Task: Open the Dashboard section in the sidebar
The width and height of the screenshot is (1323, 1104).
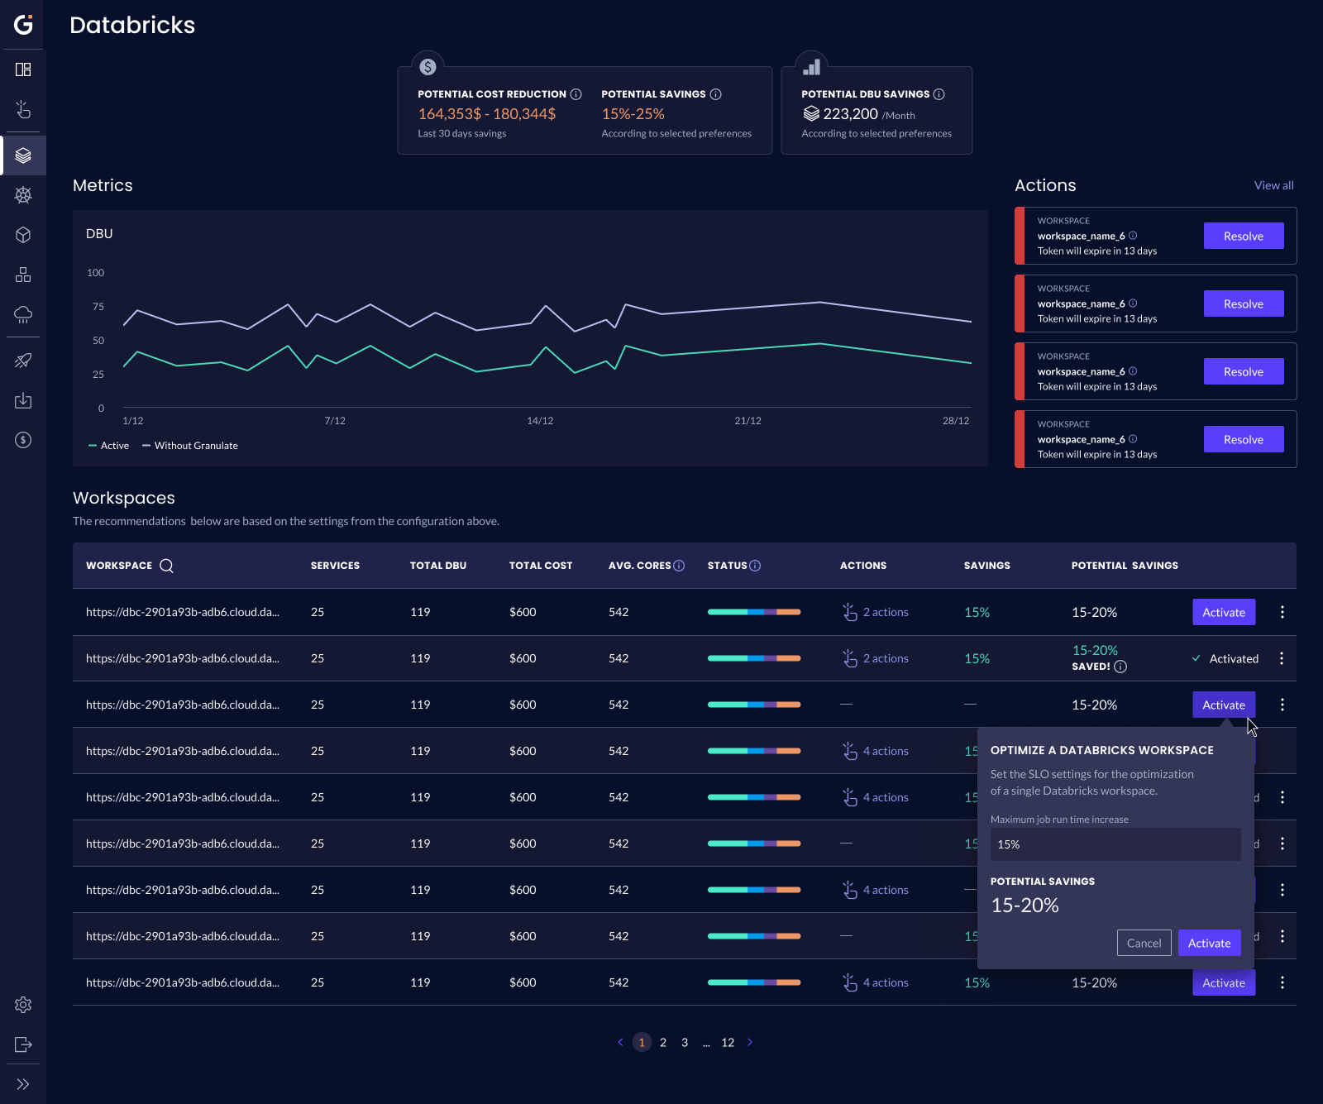Action: coord(22,69)
